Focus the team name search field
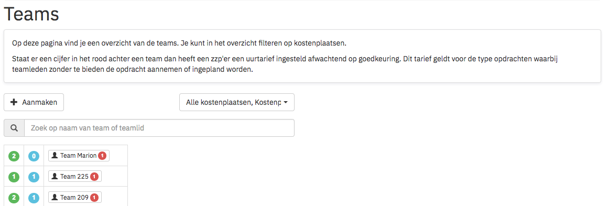 click(159, 128)
